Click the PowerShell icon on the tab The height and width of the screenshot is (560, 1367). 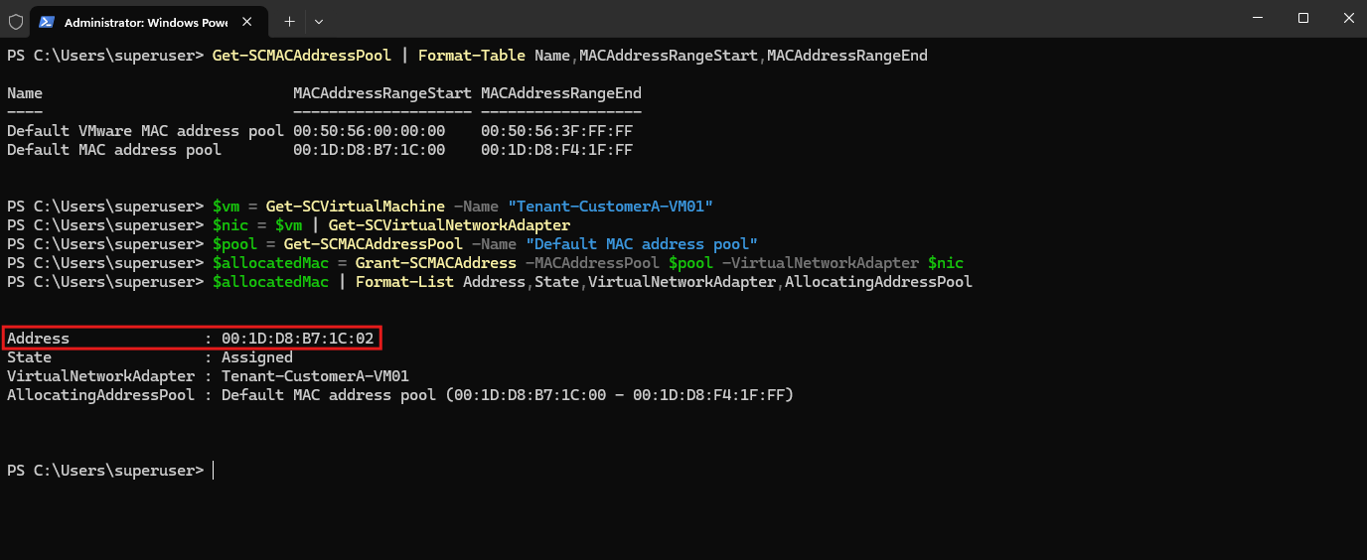(46, 21)
